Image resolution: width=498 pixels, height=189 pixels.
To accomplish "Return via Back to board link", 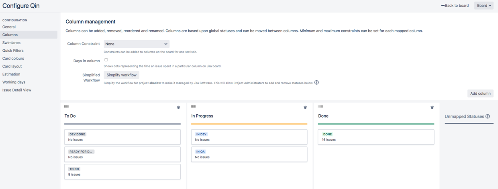I will [x=455, y=6].
